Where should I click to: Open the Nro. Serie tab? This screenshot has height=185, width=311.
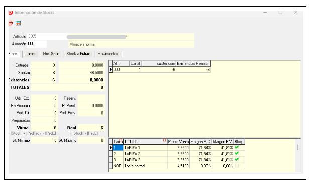[51, 54]
